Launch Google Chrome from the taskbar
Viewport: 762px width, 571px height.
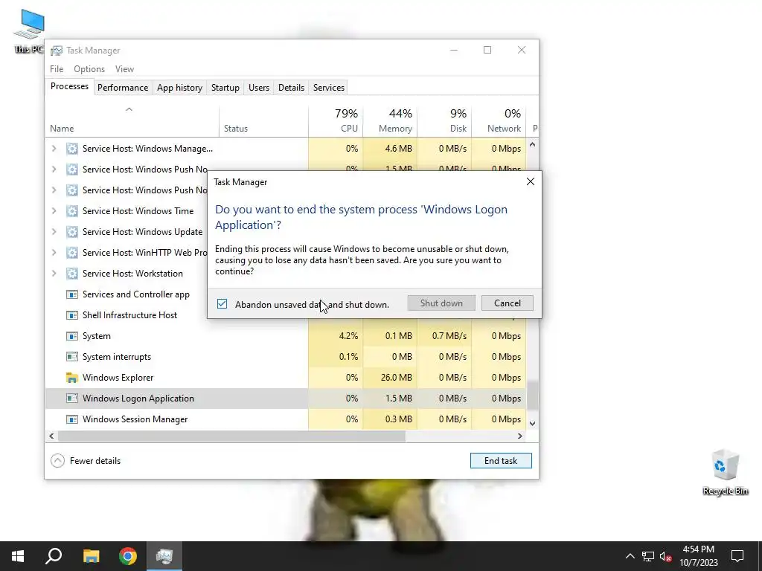pos(128,556)
